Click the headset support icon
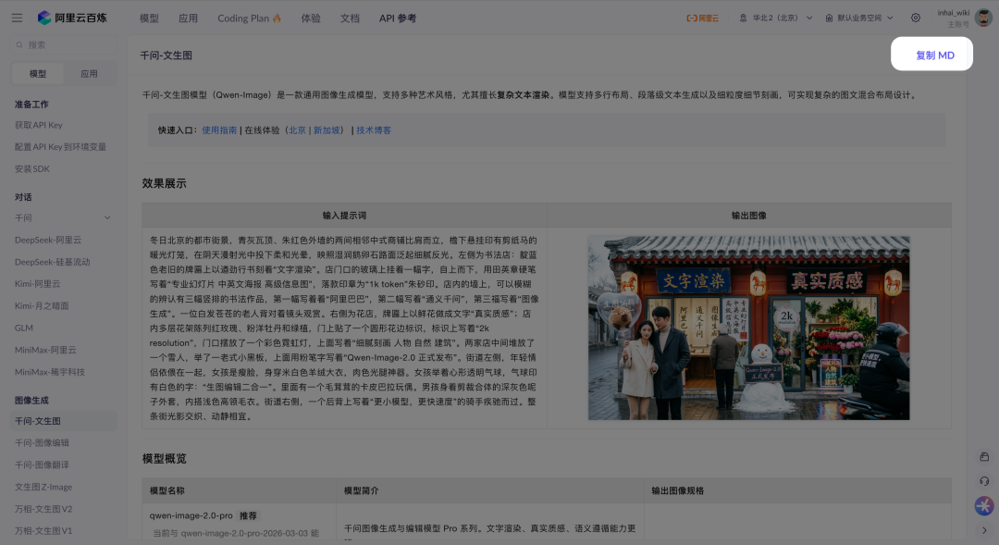Viewport: 999px width, 545px height. (984, 481)
